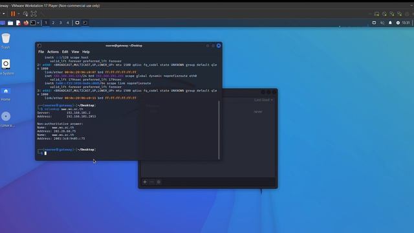Switch to workspace 1

46,23
